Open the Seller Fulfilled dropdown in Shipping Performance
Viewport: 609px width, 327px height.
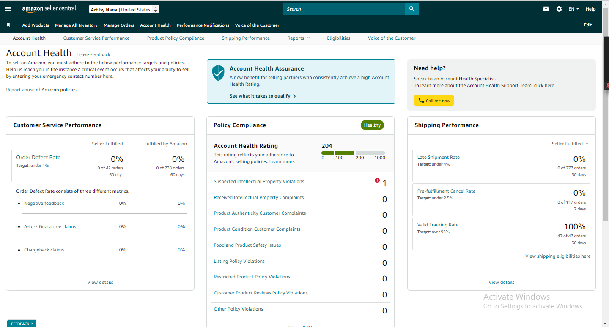click(570, 144)
